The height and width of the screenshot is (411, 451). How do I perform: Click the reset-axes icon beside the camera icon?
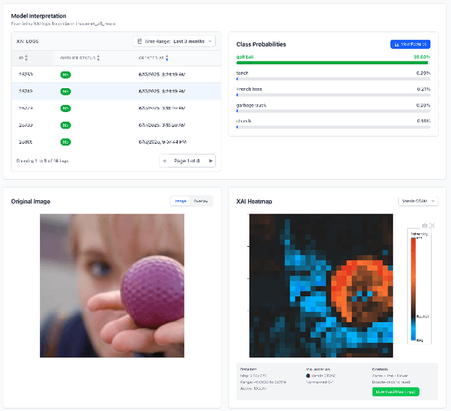pyautogui.click(x=432, y=226)
